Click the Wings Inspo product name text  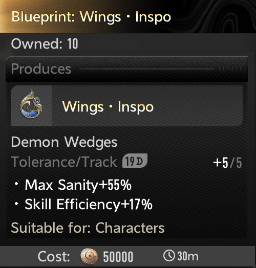point(108,107)
